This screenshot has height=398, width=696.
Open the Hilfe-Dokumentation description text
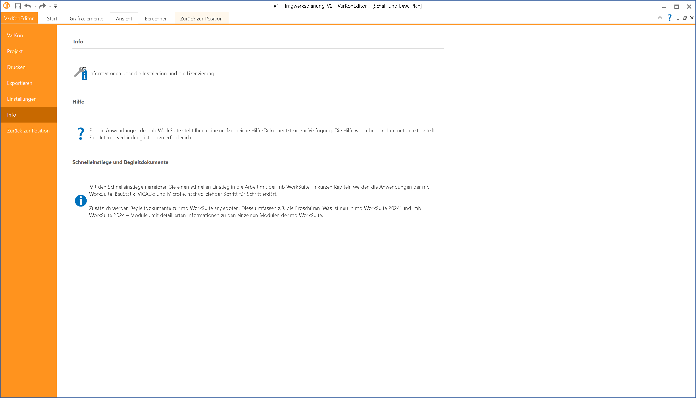pos(262,134)
